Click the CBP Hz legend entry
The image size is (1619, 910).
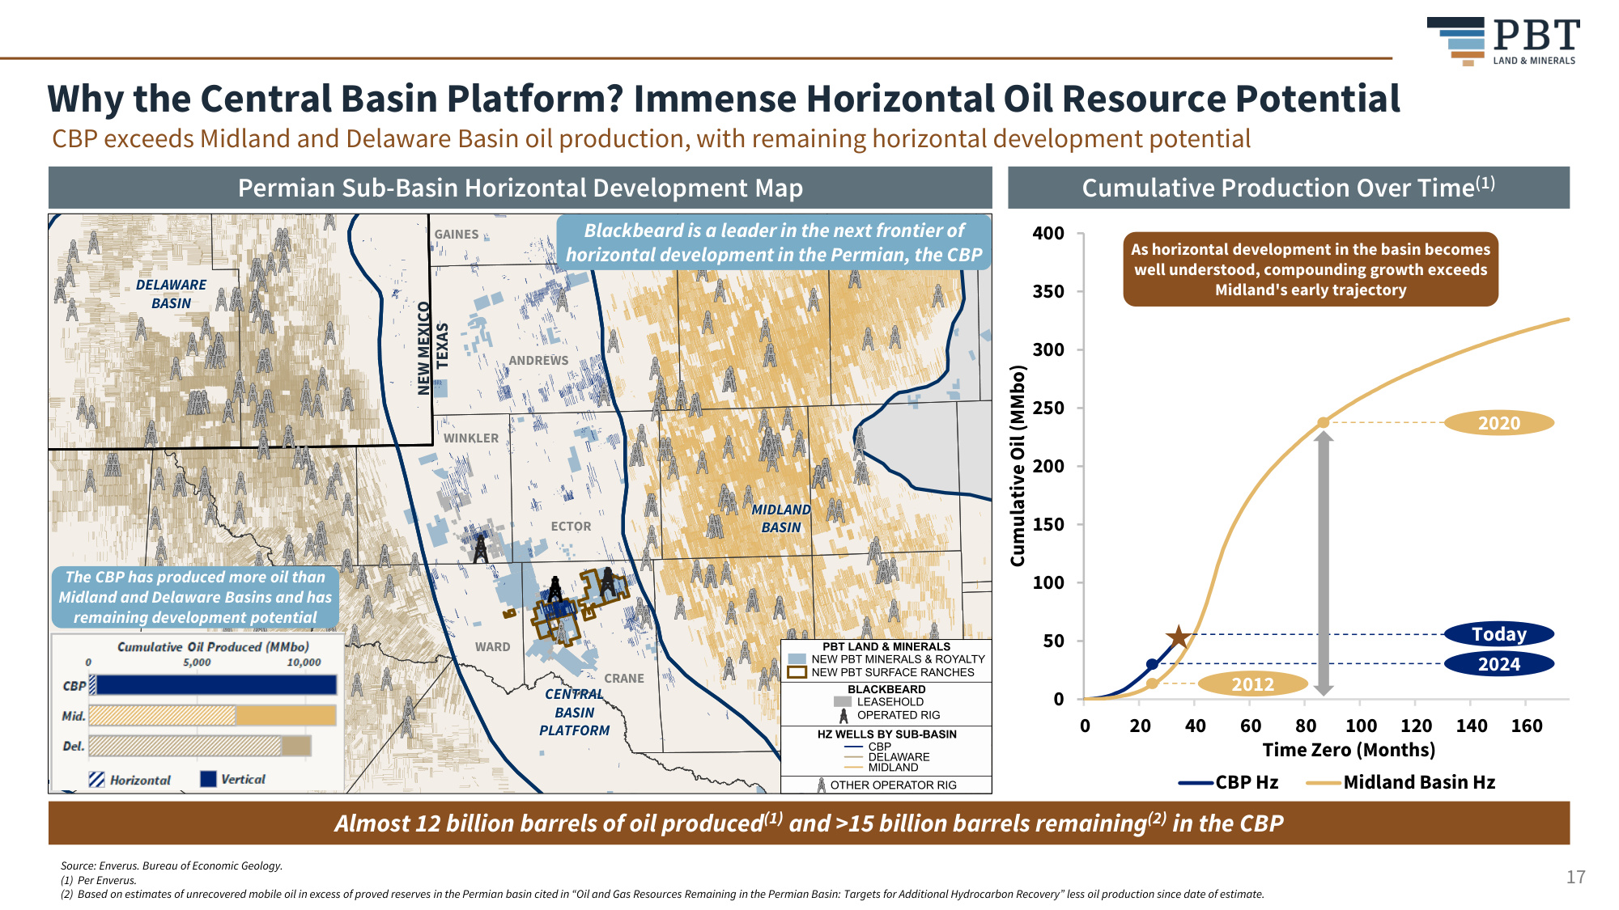pyautogui.click(x=1228, y=782)
